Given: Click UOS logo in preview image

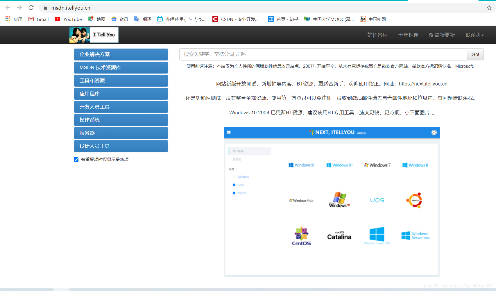Looking at the screenshot, I should point(377,200).
